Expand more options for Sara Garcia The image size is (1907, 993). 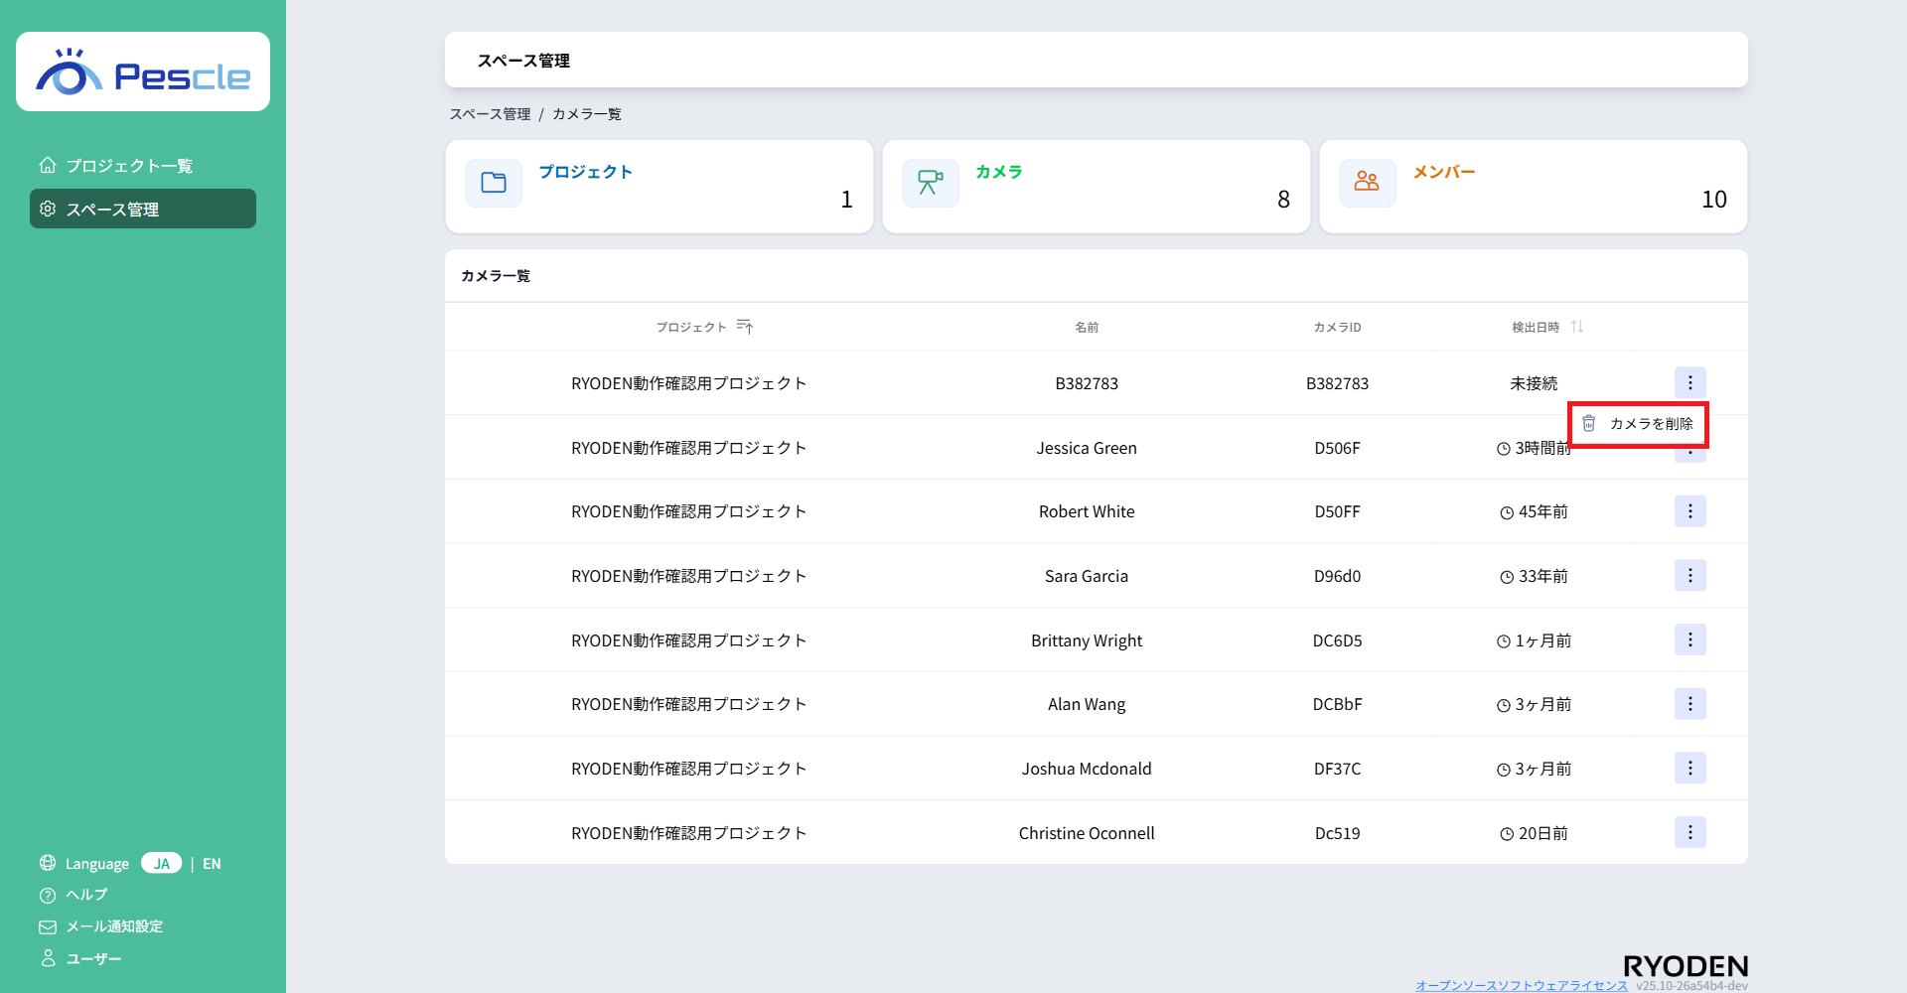pos(1689,576)
